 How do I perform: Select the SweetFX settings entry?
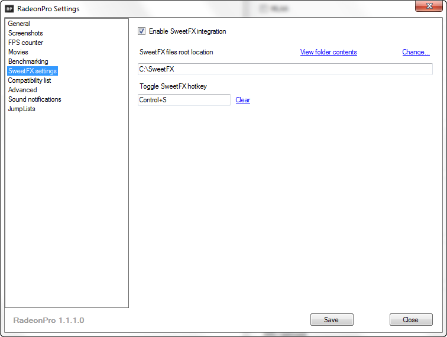(x=33, y=71)
